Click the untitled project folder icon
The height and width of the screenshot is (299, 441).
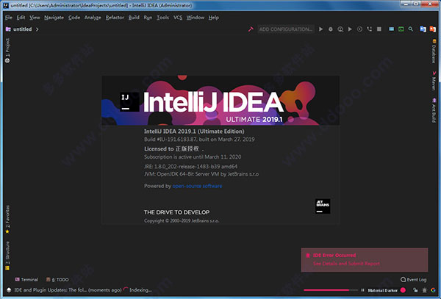[x=8, y=29]
